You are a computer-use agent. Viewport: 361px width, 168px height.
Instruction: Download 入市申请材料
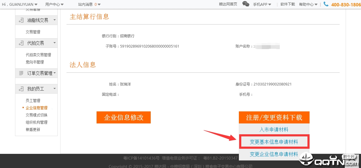pyautogui.click(x=274, y=129)
